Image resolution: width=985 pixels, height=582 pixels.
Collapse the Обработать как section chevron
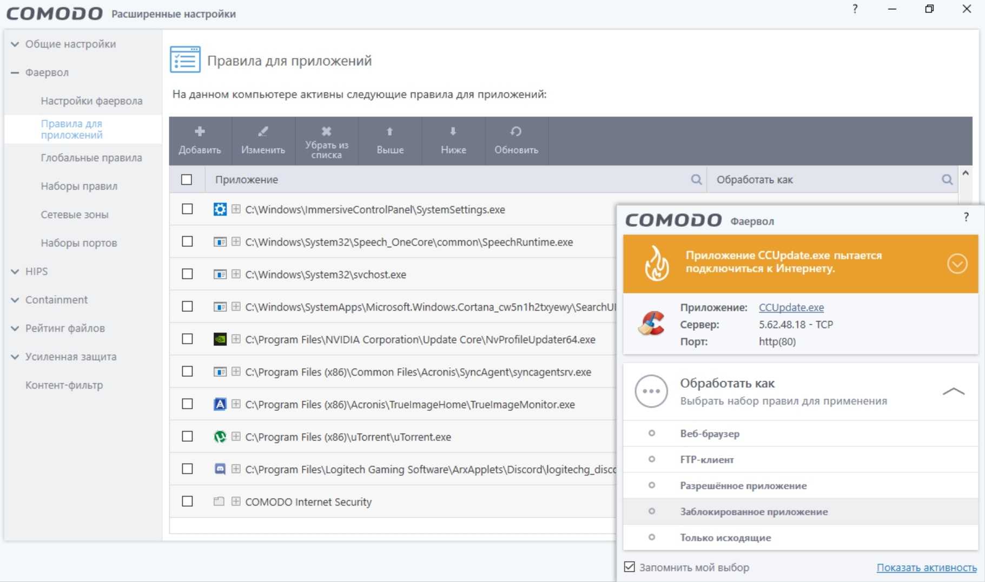tap(953, 391)
